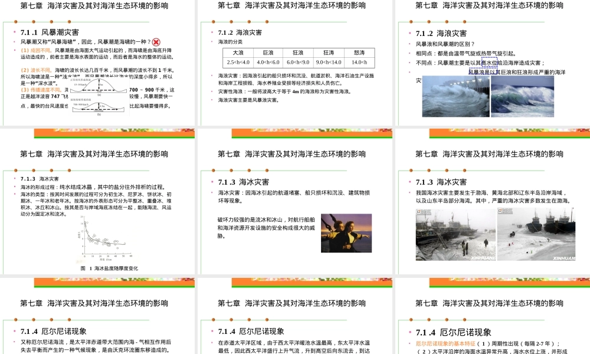Screen dimensions: 590x354
Task: Click the orange text 厄尔尼诺现象的基本特征
Action: pyautogui.click(x=445, y=343)
